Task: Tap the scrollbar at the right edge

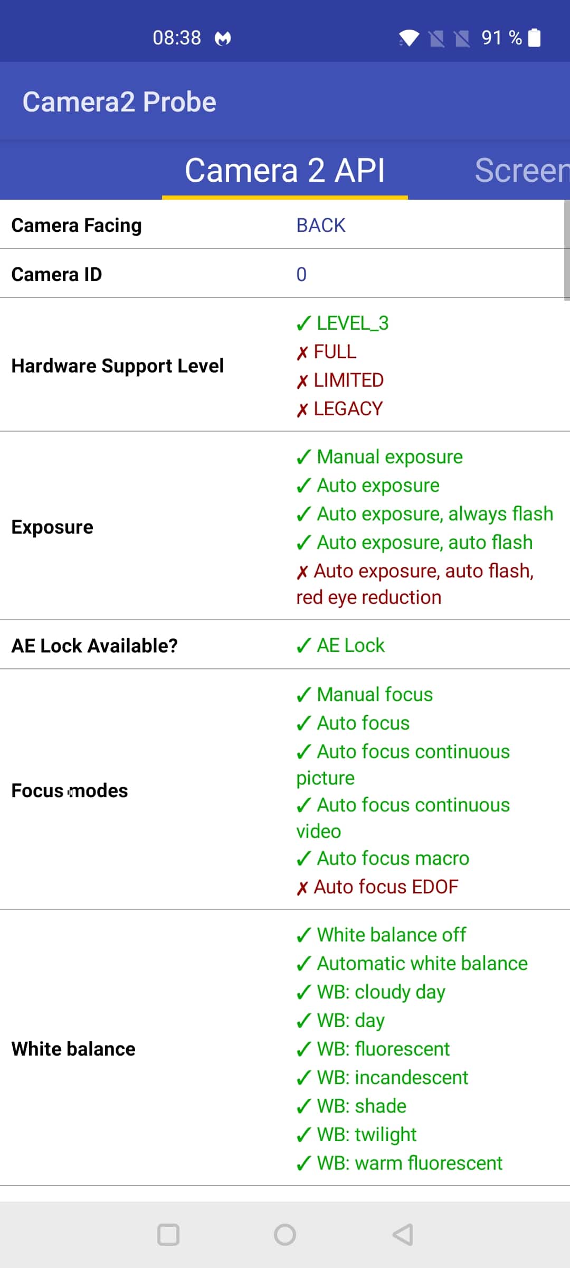Action: point(567,250)
